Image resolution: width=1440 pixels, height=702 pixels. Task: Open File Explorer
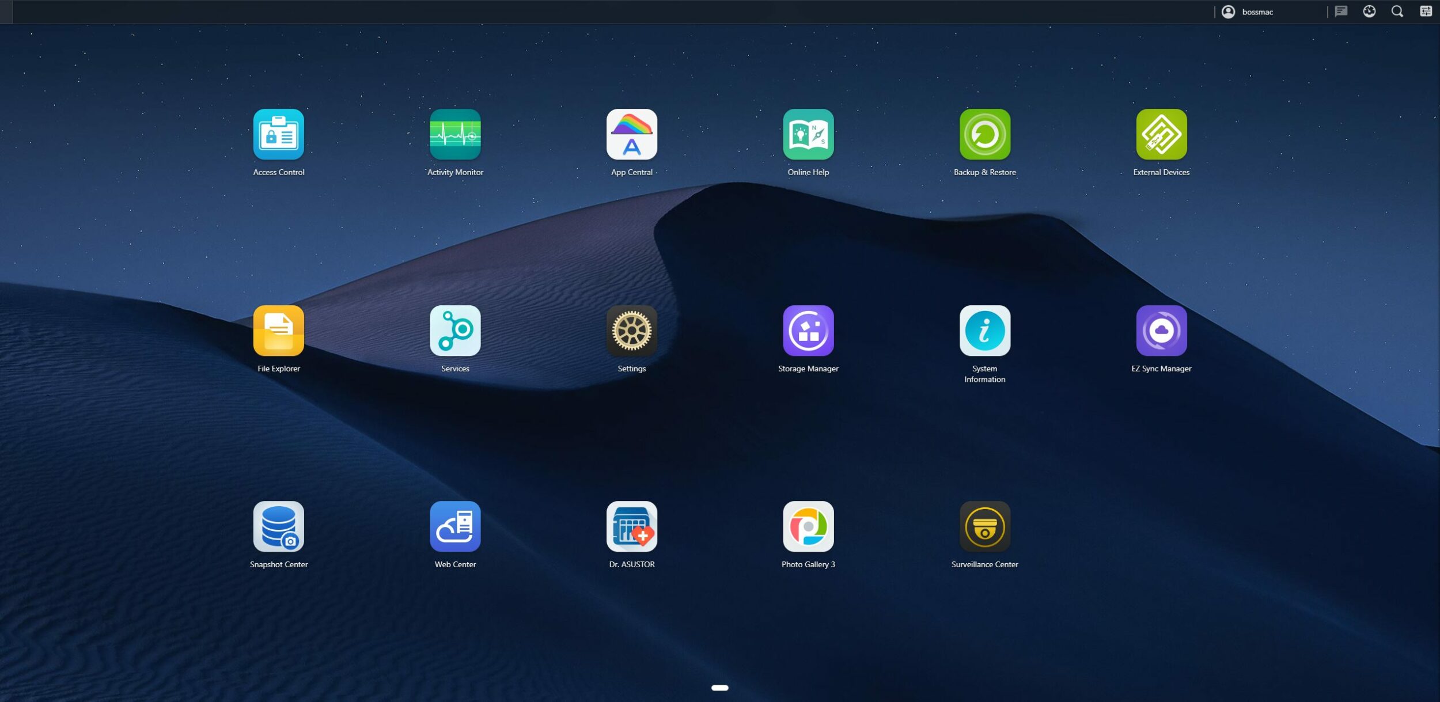click(279, 331)
